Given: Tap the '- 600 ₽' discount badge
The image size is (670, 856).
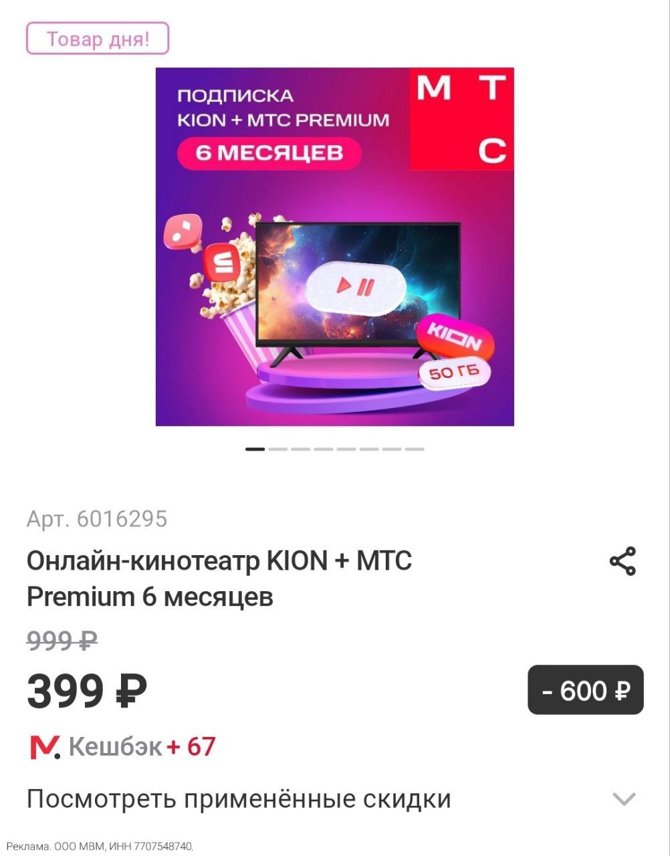Looking at the screenshot, I should (586, 689).
